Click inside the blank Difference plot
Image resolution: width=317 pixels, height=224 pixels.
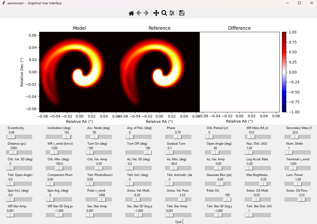point(240,72)
